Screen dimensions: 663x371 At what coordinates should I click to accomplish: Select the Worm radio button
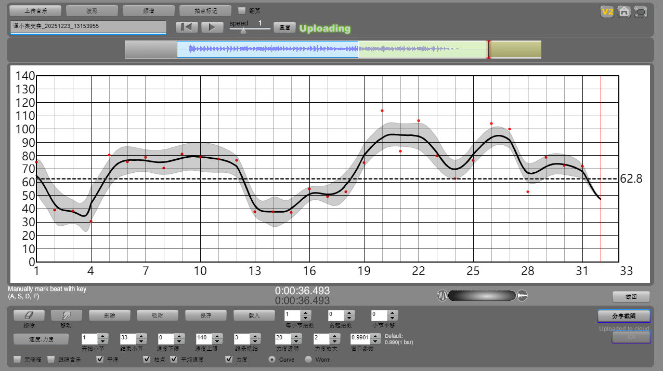(x=308, y=360)
